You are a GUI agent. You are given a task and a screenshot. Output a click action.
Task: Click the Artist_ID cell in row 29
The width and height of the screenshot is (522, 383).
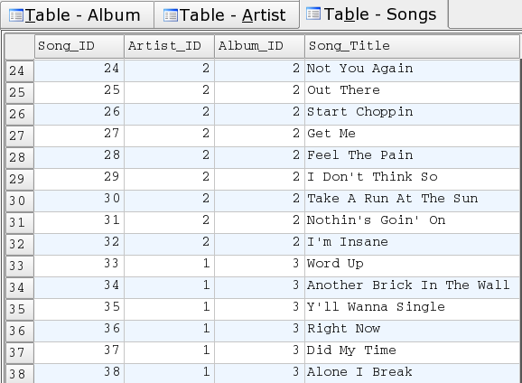[169, 179]
